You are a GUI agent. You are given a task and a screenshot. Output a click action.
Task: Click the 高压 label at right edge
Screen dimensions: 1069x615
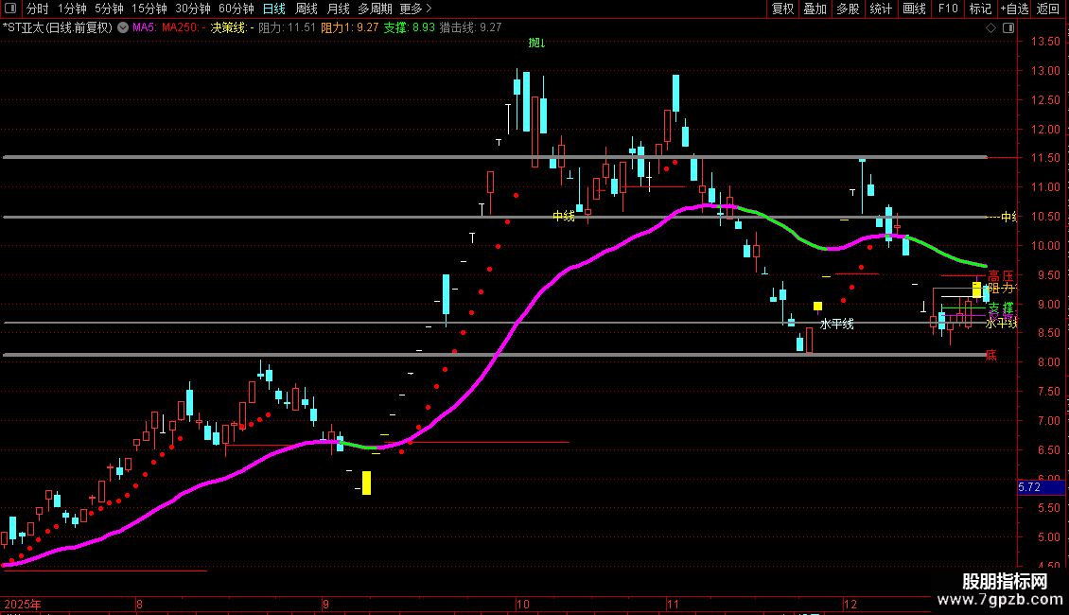pyautogui.click(x=1001, y=276)
